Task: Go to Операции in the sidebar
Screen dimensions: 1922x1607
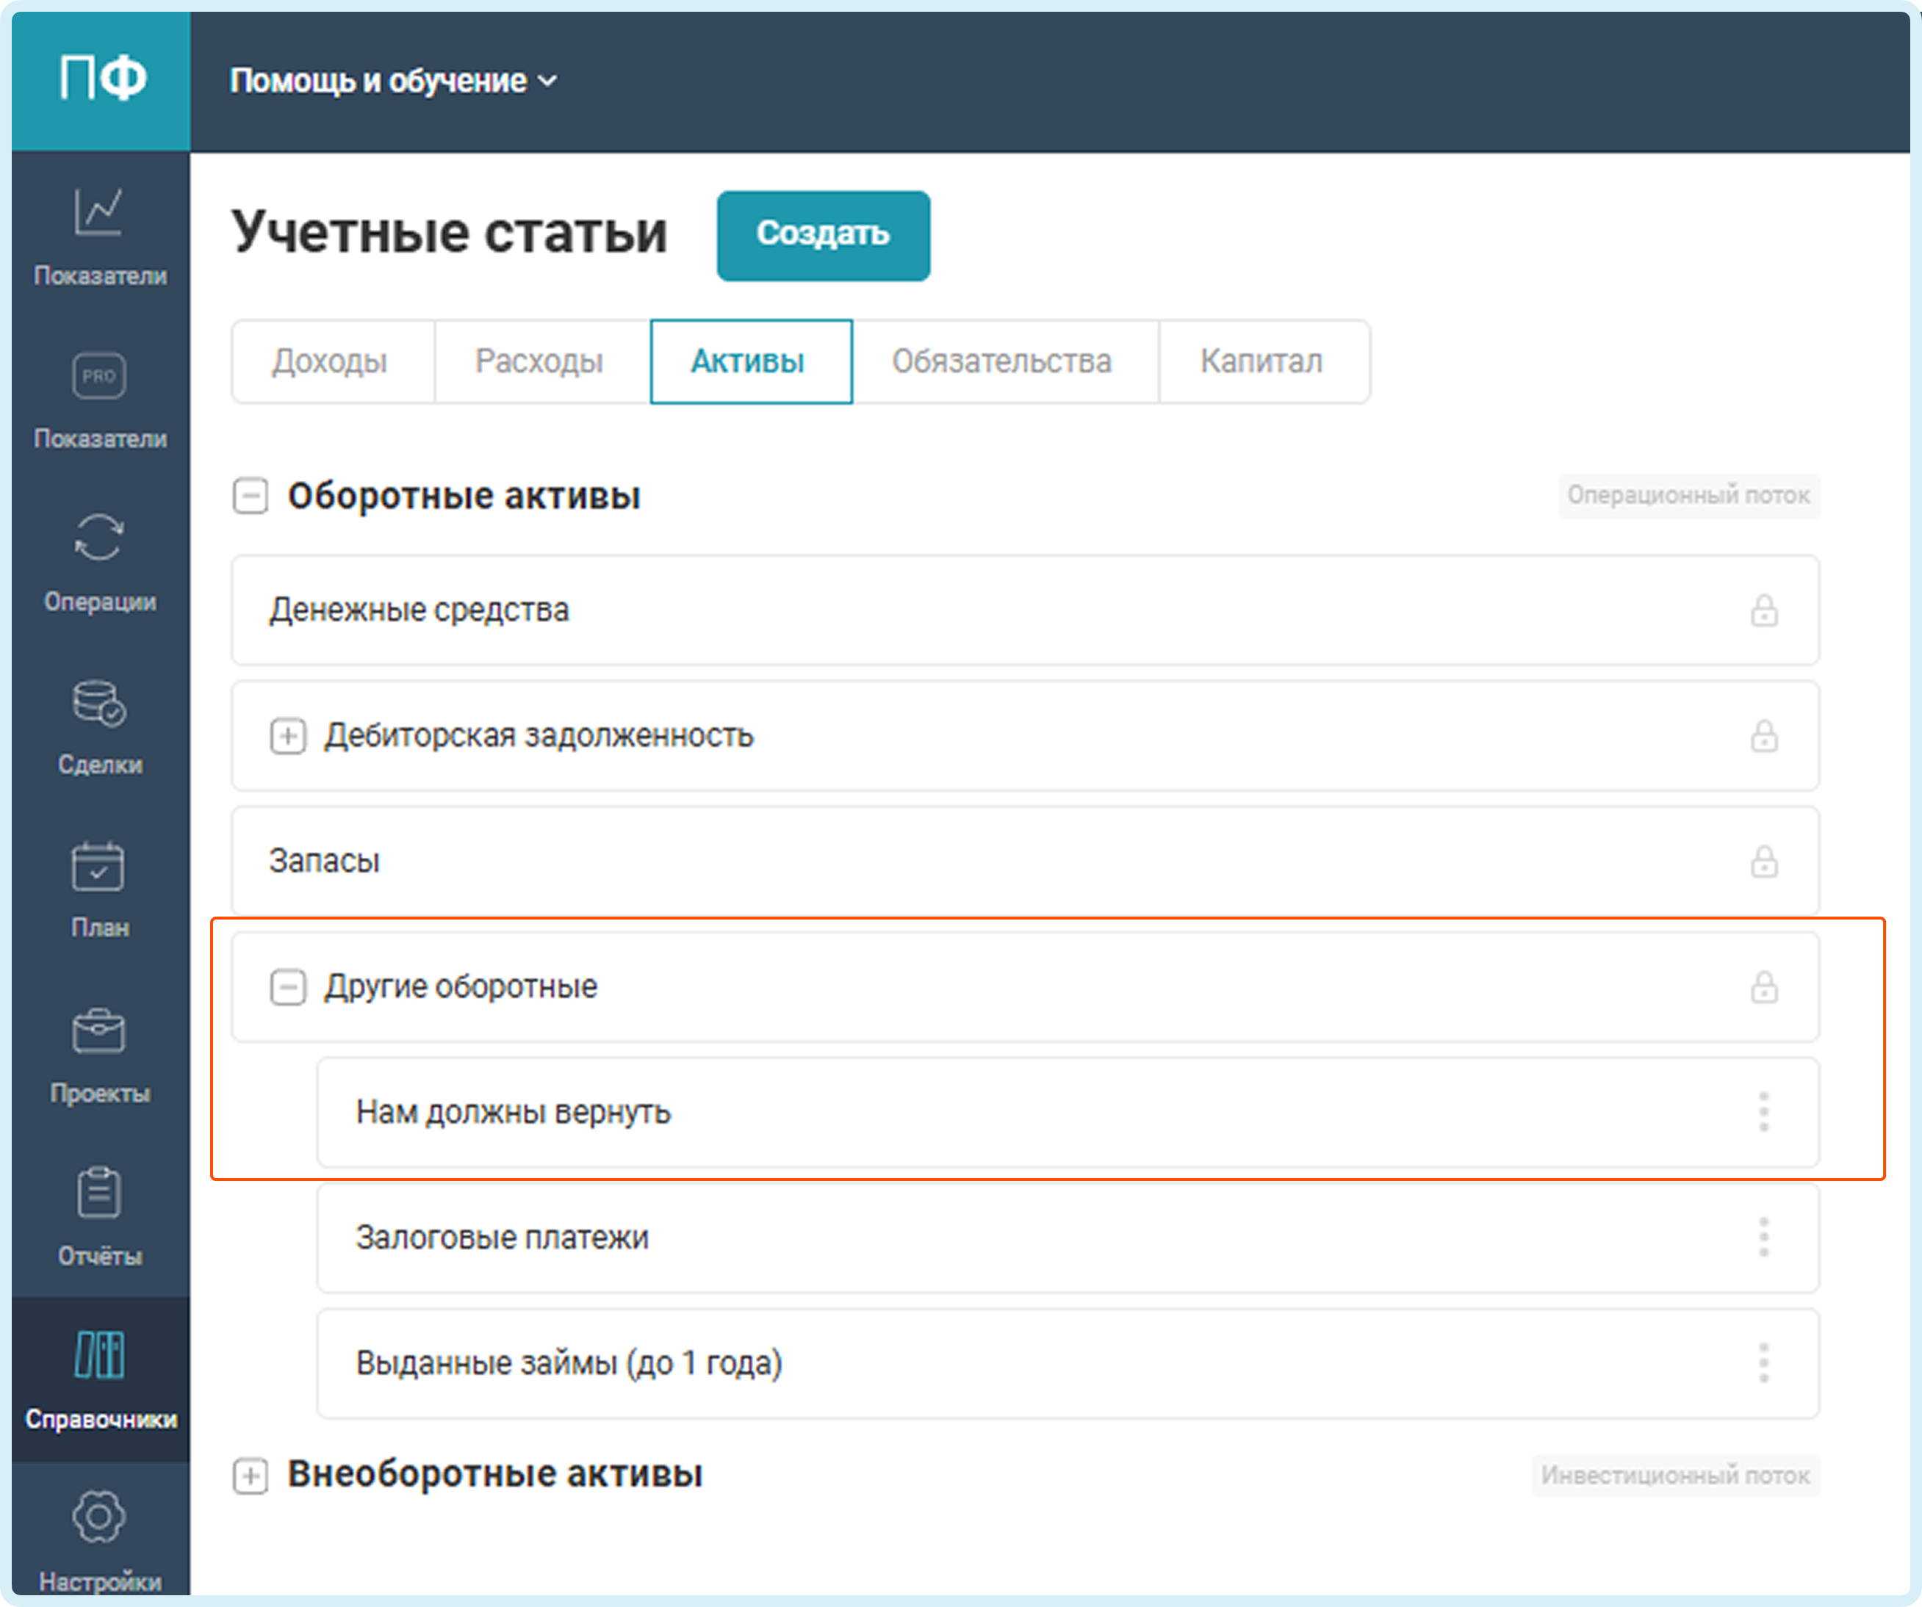Action: [x=99, y=538]
